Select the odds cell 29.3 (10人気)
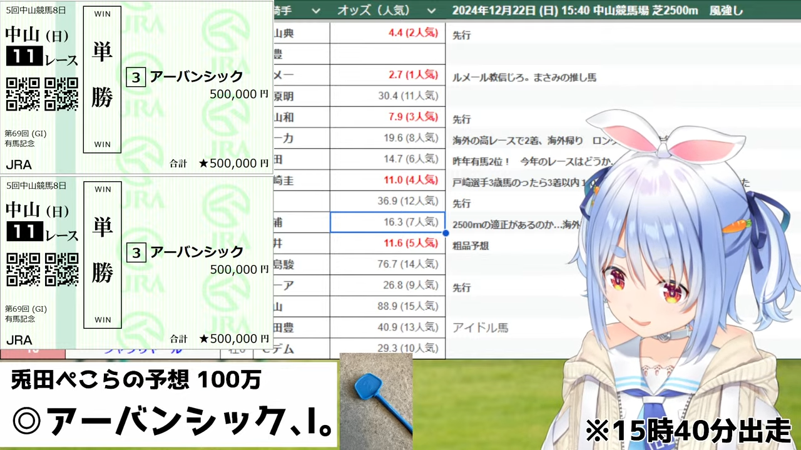This screenshot has width=801, height=450. (387, 348)
